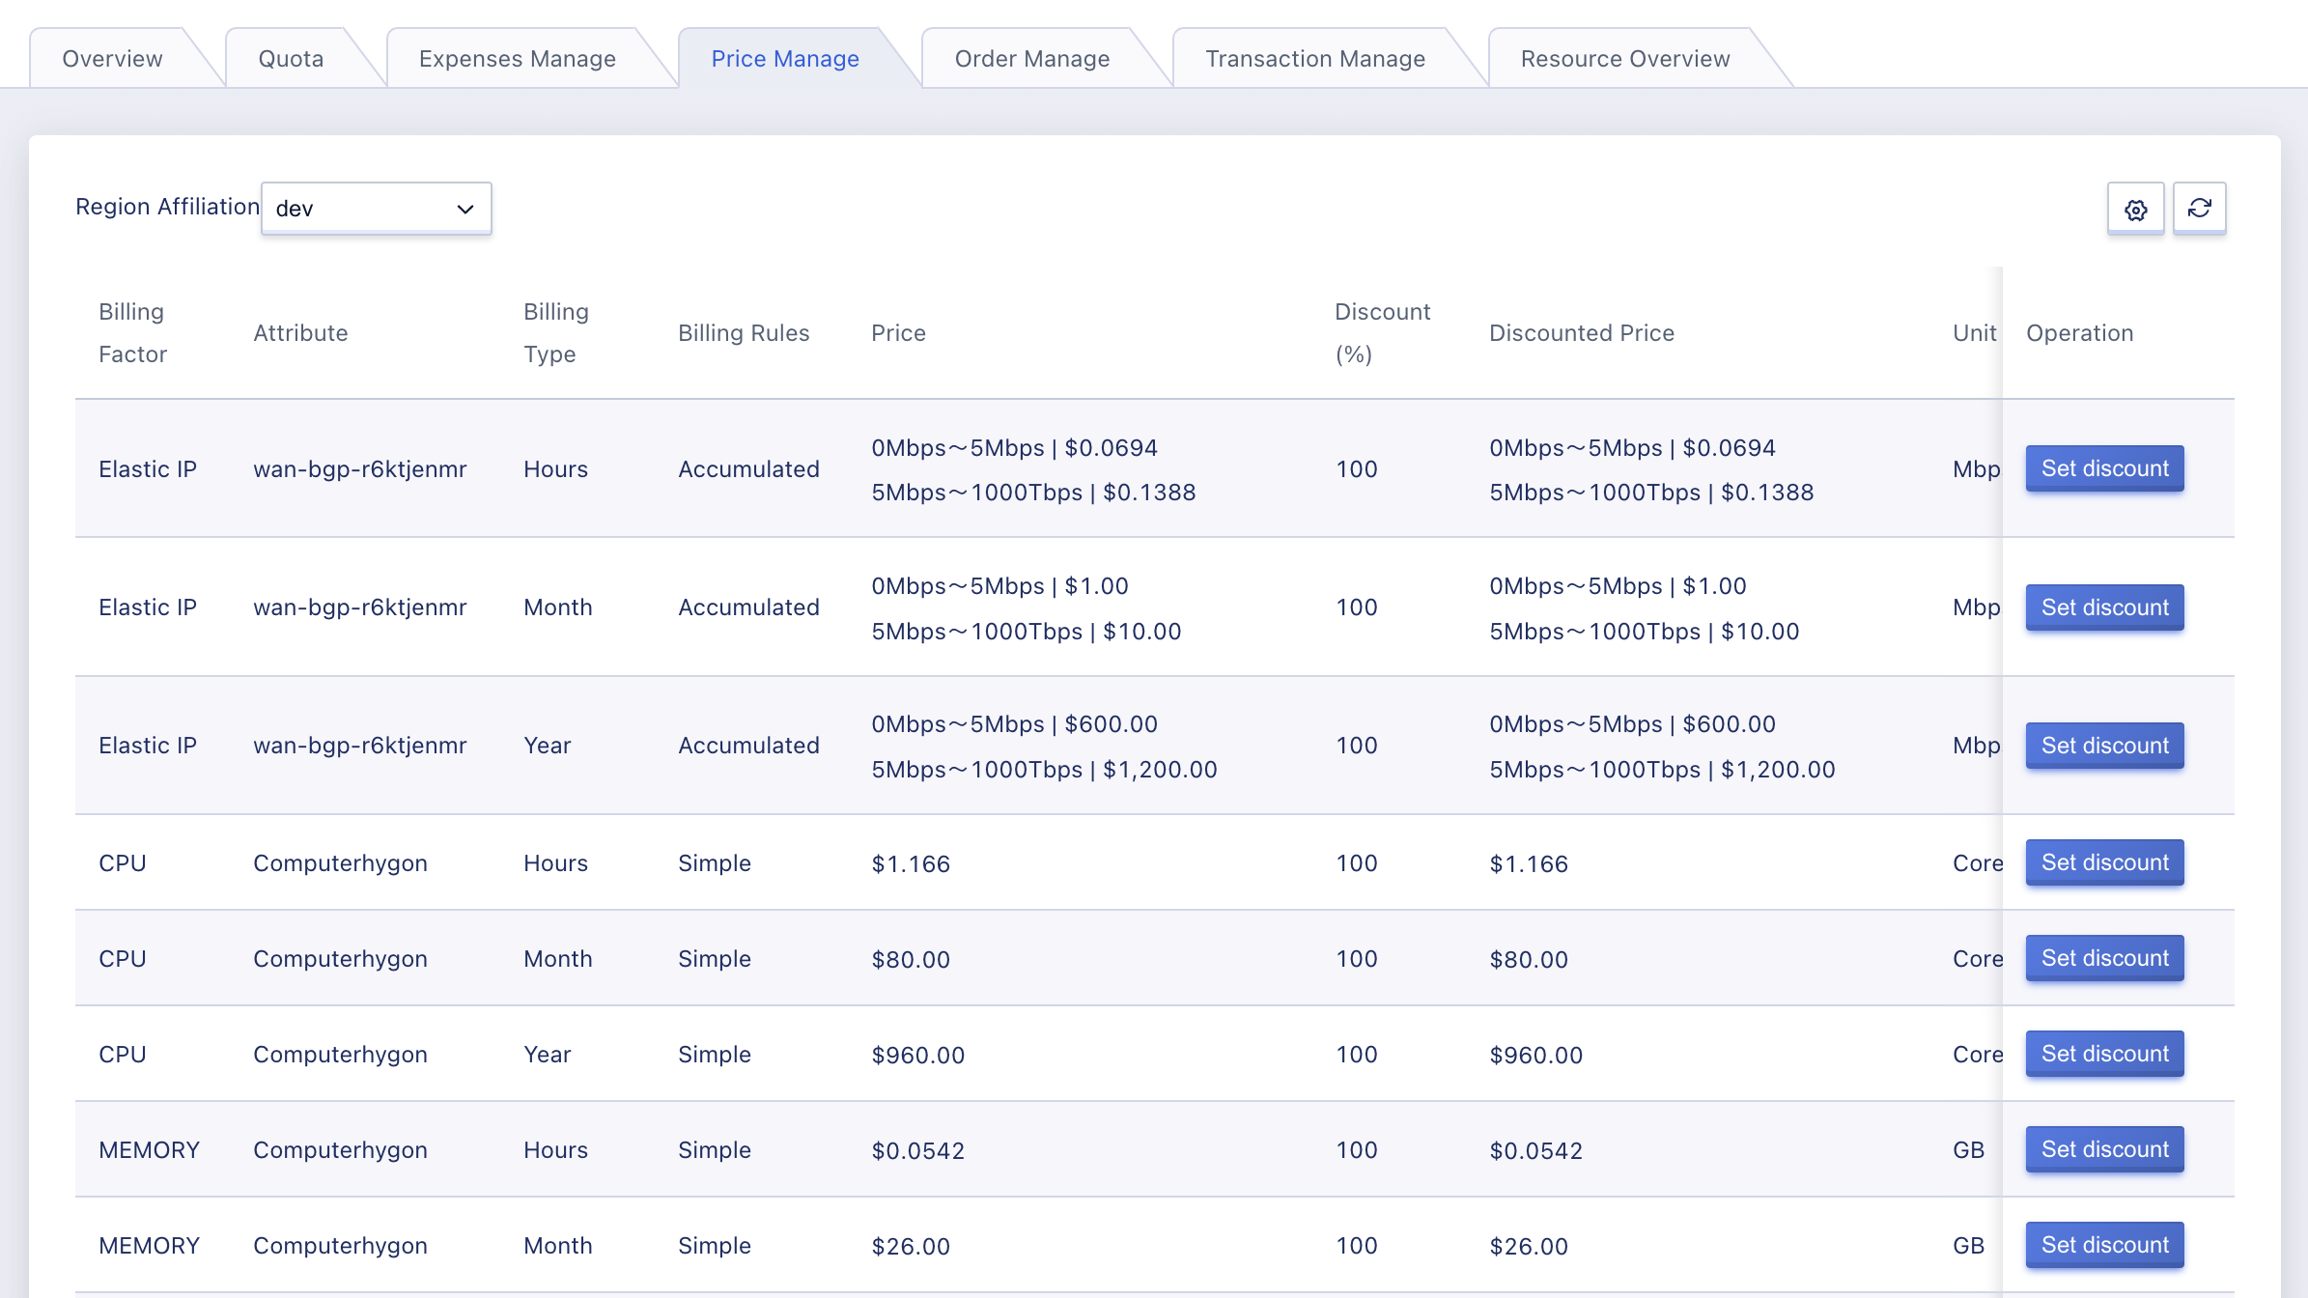
Task: Click wan-bgp-r6ktjenmr in the Year row
Action: [x=359, y=746]
